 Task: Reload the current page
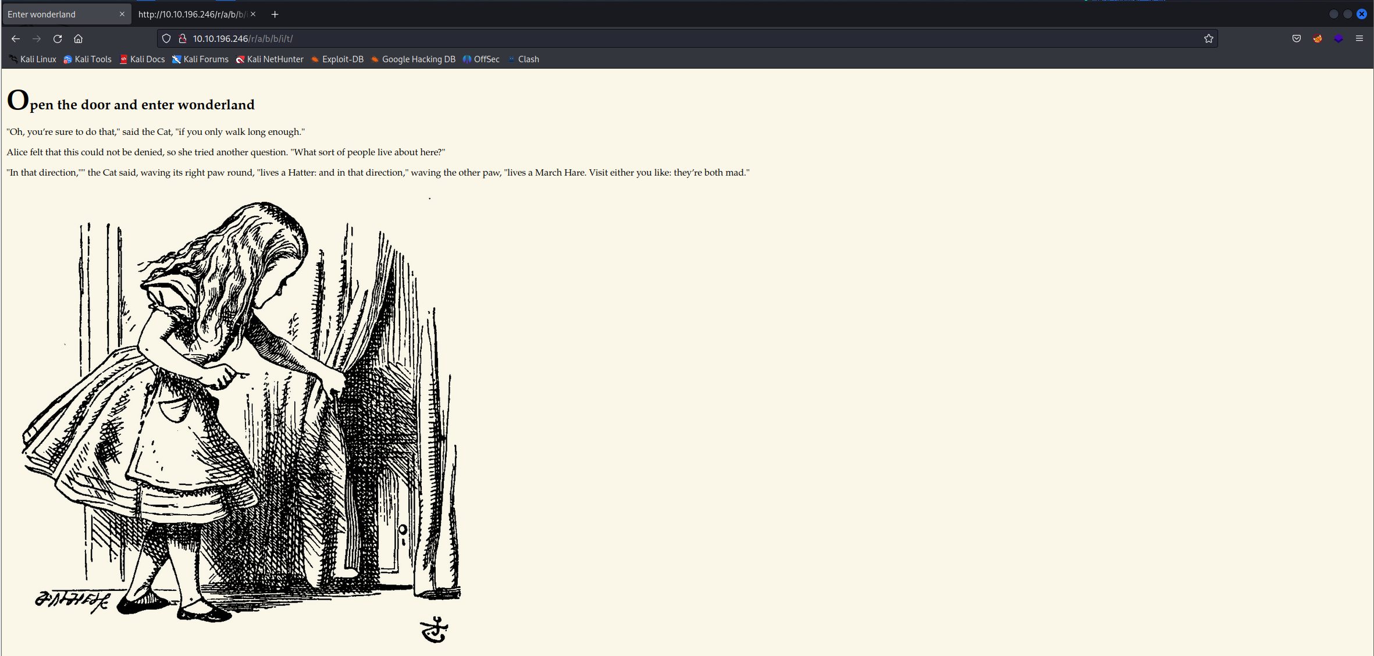[58, 38]
